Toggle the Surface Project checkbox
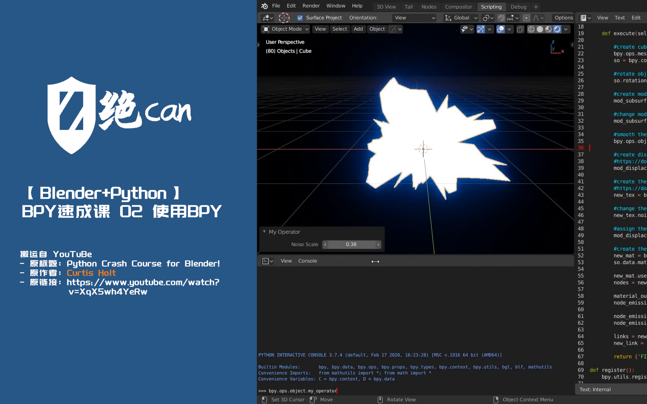647x404 pixels. coord(300,18)
